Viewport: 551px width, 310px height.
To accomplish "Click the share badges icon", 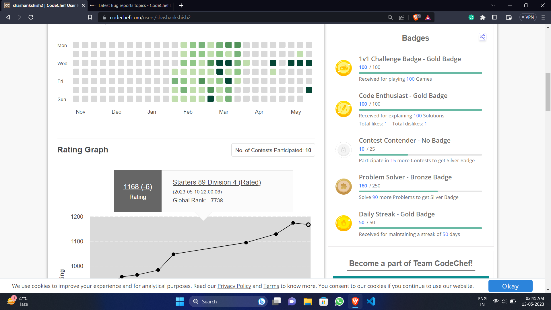I will 482,37.
